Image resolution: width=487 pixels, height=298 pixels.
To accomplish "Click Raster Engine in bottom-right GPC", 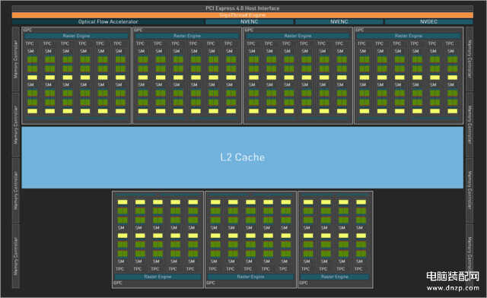I will pyautogui.click(x=335, y=277).
